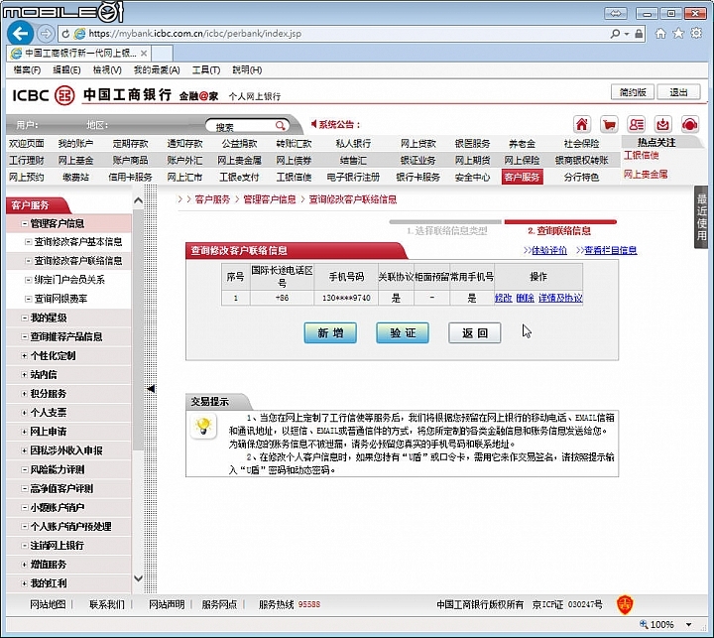Click the zoom level magnifier icon
The width and height of the screenshot is (714, 638).
click(x=644, y=624)
